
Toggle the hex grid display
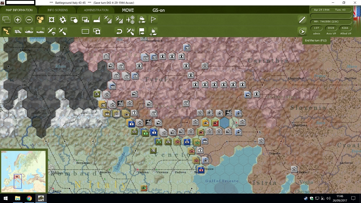click(x=40, y=20)
